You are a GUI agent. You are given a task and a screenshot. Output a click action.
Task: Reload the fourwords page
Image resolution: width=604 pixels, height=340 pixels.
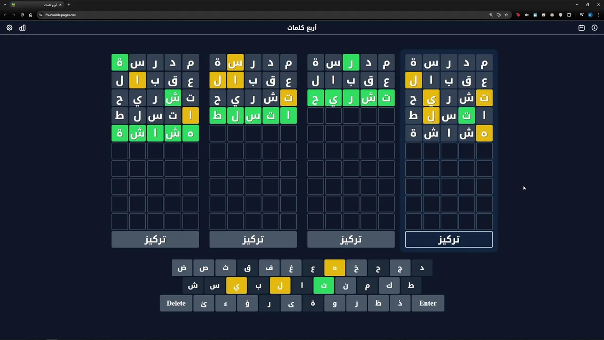(22, 15)
